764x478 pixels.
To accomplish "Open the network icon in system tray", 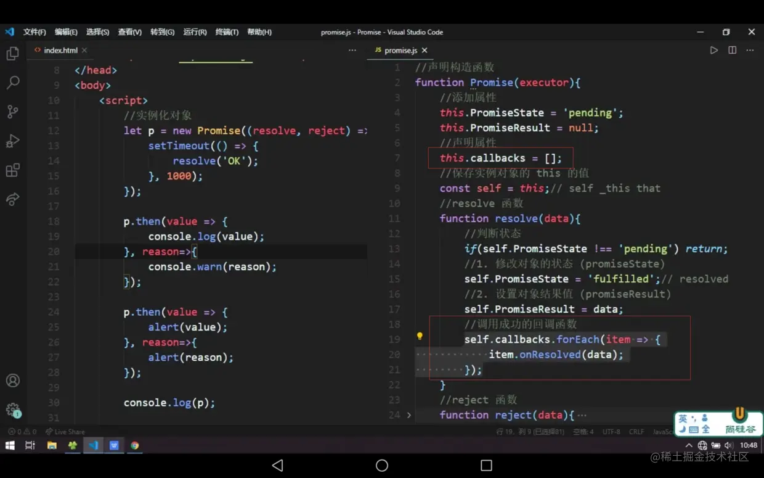I will 702,445.
